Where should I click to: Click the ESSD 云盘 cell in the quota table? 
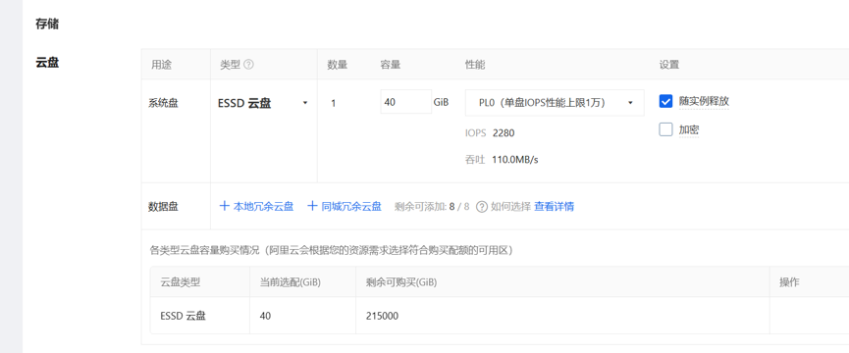[183, 316]
